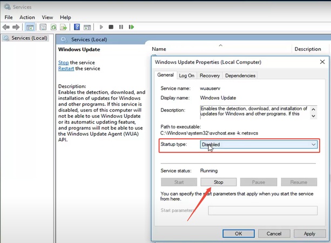Toggle the Show/Hide Console Tree icon
Viewport: 331px width, 243px height.
coord(30,26)
